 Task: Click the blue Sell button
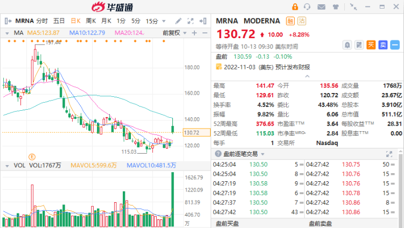coord(383,45)
